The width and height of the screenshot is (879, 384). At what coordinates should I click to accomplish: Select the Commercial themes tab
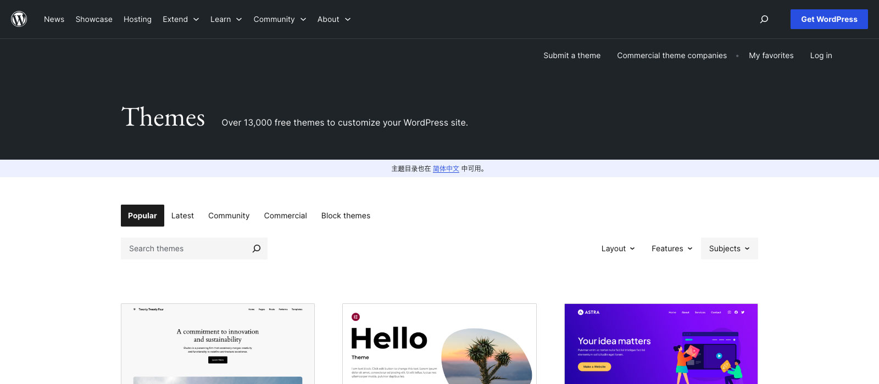point(285,216)
